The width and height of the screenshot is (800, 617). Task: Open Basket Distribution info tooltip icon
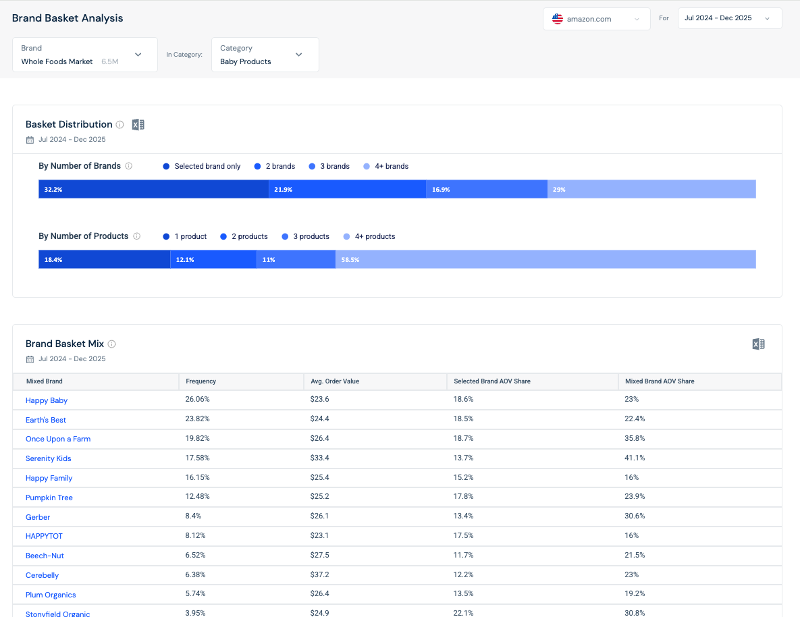pyautogui.click(x=120, y=124)
